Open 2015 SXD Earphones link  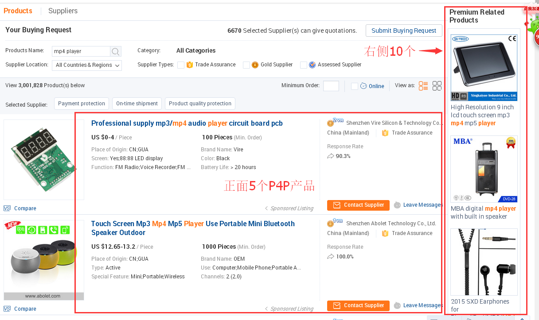[480, 305]
